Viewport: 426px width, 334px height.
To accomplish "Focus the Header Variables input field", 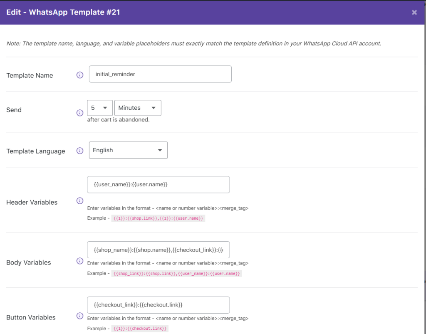I will [158, 185].
